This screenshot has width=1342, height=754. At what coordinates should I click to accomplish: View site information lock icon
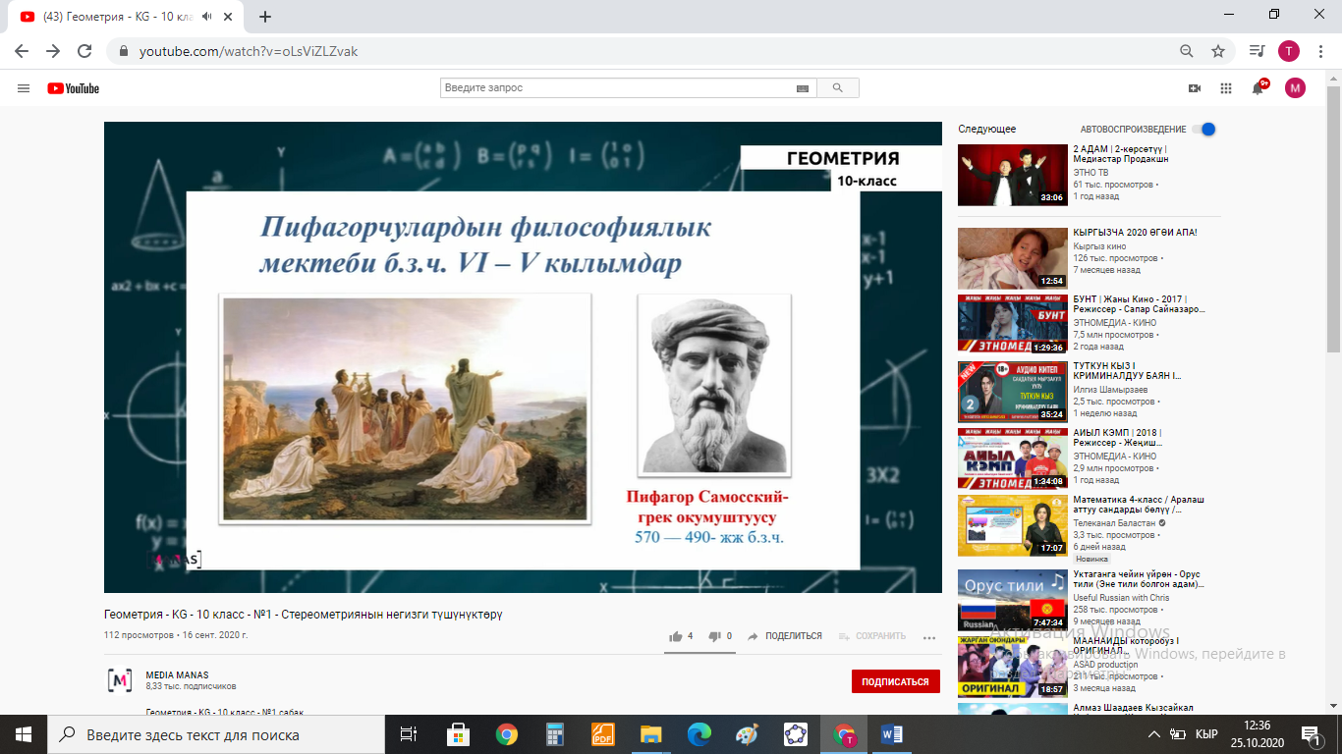(124, 51)
